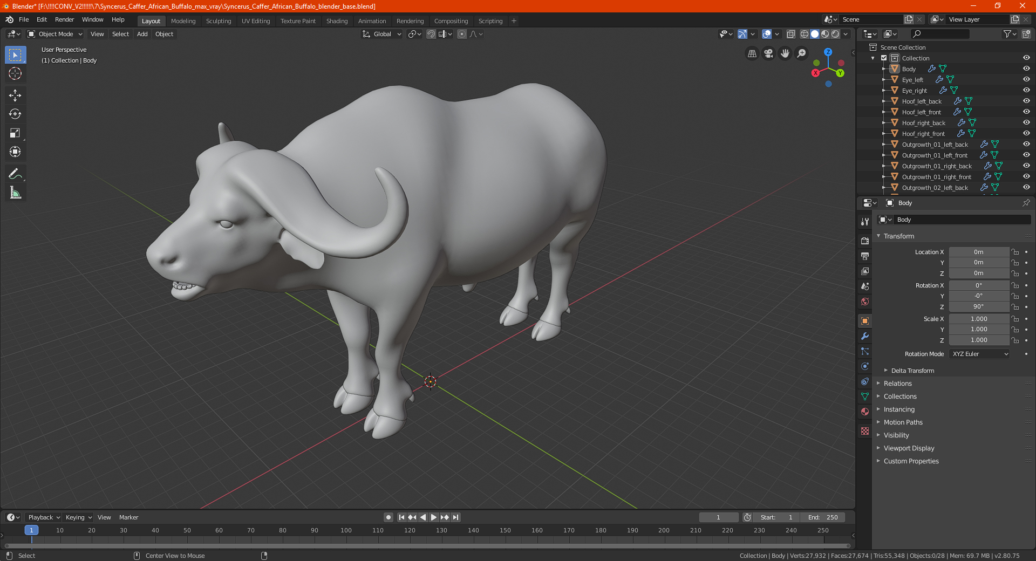Image resolution: width=1036 pixels, height=561 pixels.
Task: Switch to the UV Editing workspace tab
Action: pyautogui.click(x=256, y=21)
